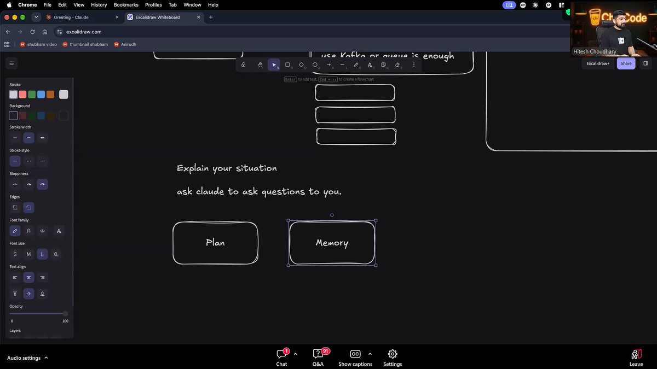Go back in Chrome

point(8,32)
